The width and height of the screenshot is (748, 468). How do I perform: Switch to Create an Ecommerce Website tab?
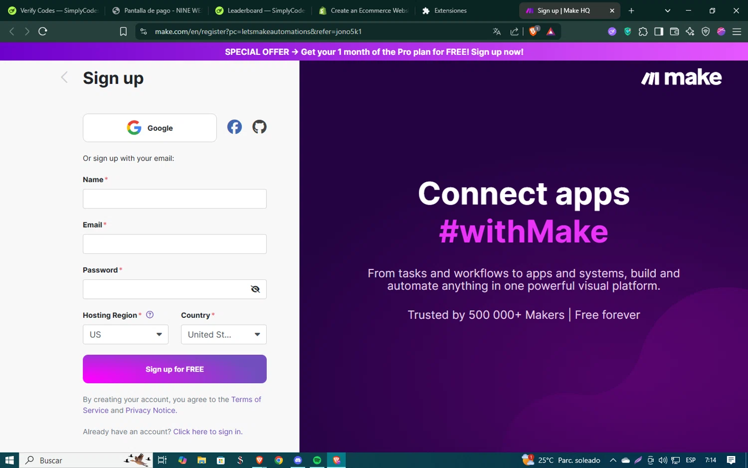(x=364, y=10)
